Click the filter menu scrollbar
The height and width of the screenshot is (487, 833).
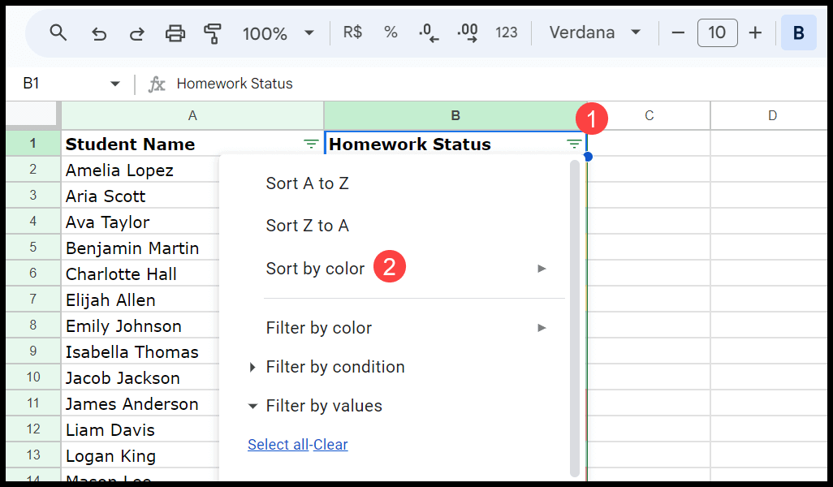tap(574, 319)
